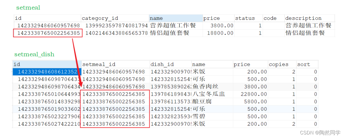Click price cell 5800.00
345x138 pixels.
[x=251, y=102]
